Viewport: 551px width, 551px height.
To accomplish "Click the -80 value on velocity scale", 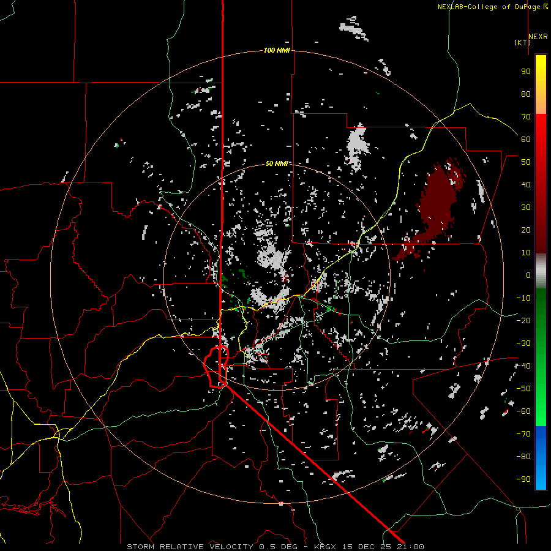I will click(x=523, y=457).
